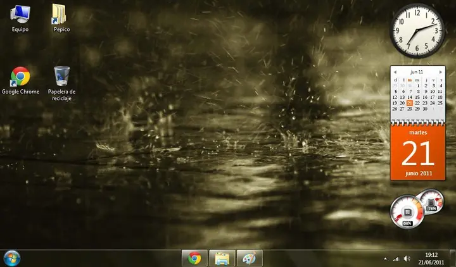Select day 25 in the calendar gadget
The height and width of the screenshot is (267, 456).
click(x=440, y=103)
